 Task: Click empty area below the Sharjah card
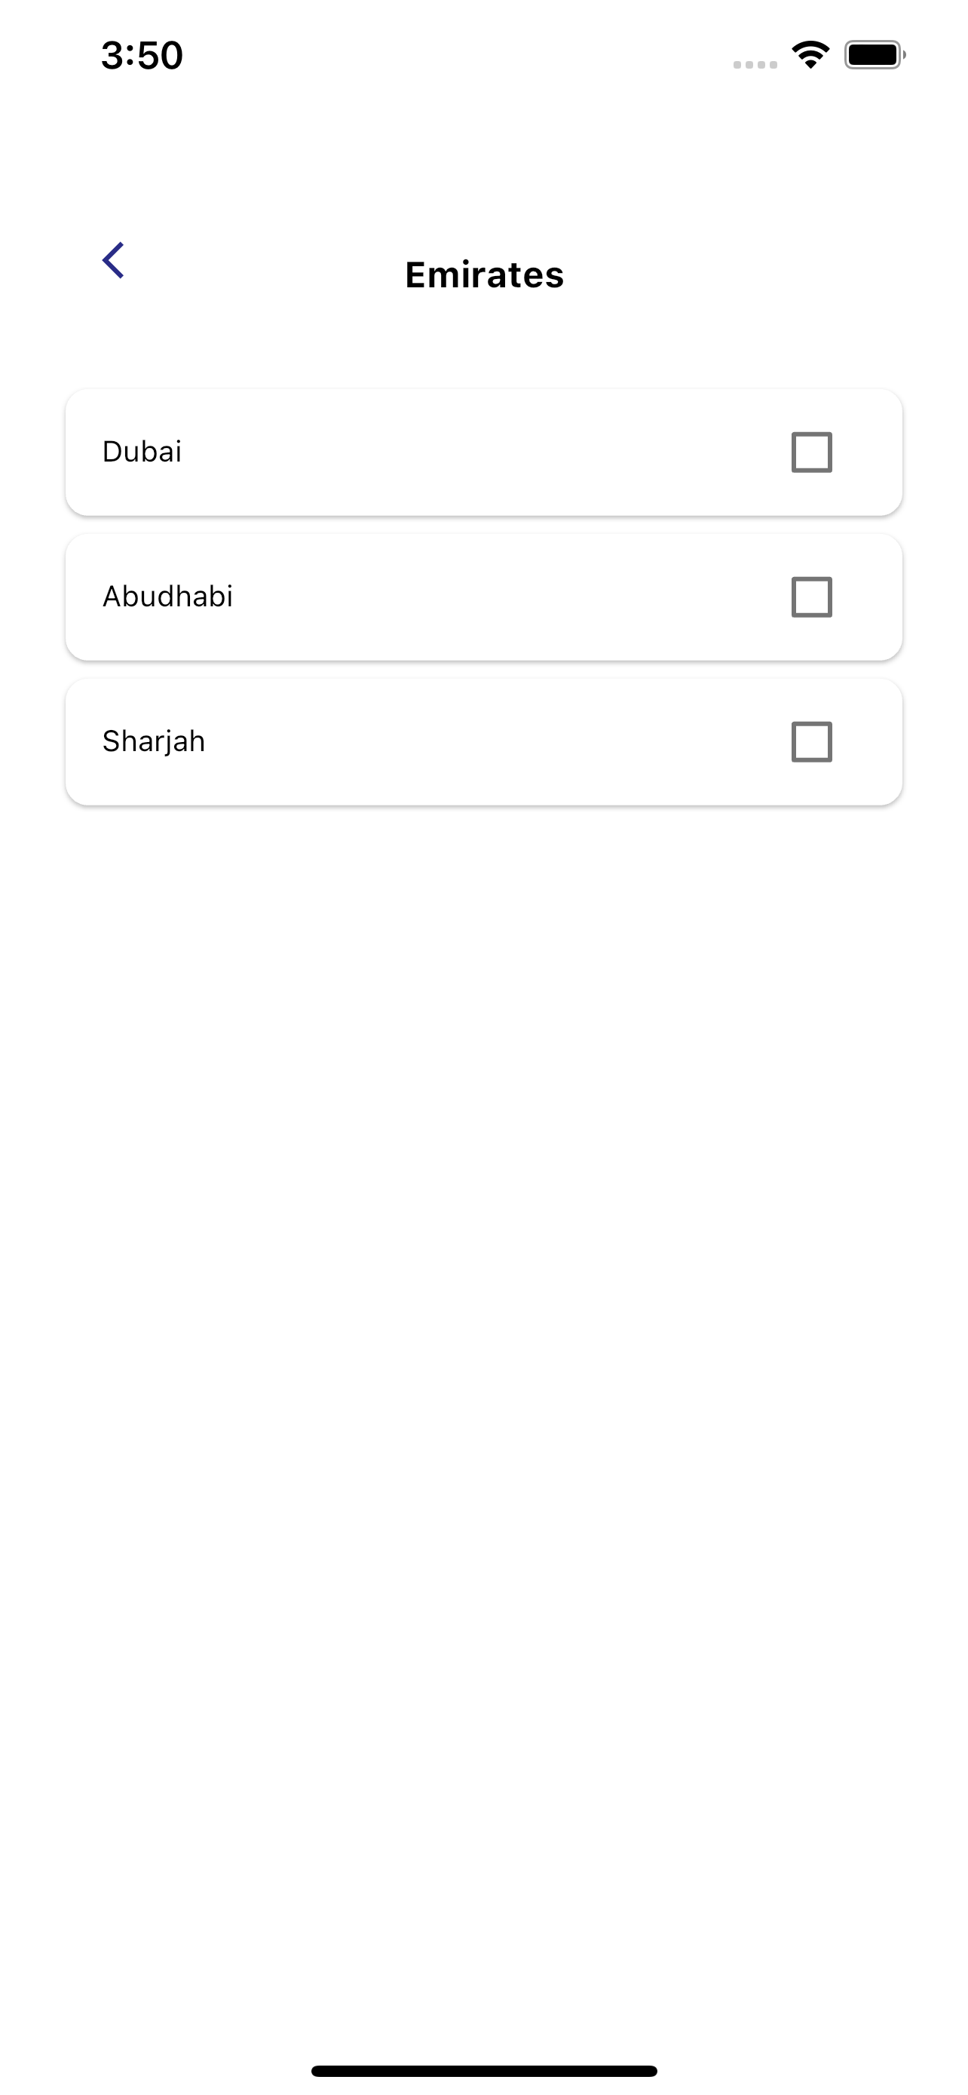[483, 1382]
